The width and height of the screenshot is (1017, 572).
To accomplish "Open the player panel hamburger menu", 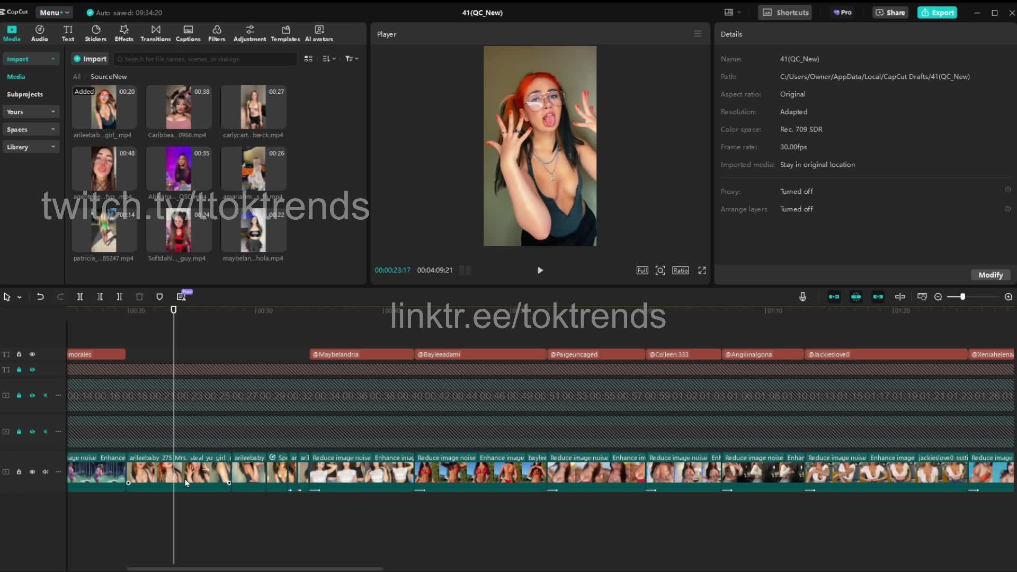I will pyautogui.click(x=698, y=33).
